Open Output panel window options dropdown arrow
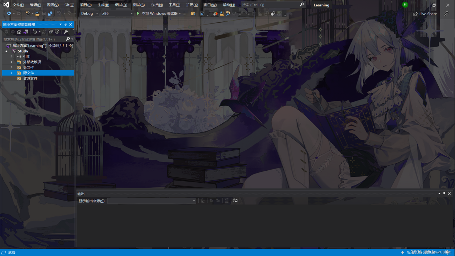 [439, 193]
